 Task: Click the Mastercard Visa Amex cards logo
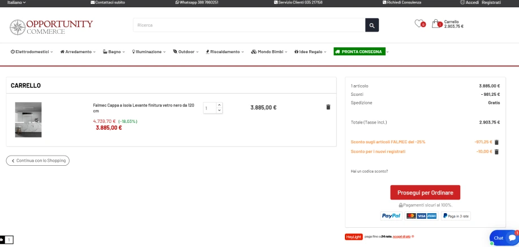421,216
